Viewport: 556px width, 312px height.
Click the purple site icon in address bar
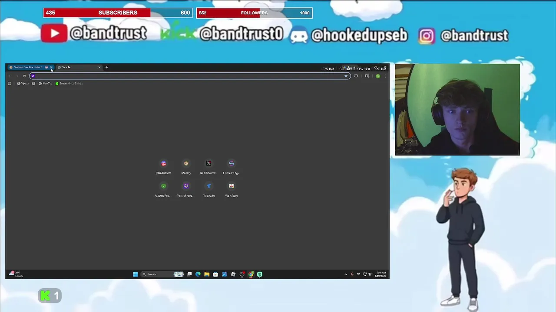coord(33,76)
